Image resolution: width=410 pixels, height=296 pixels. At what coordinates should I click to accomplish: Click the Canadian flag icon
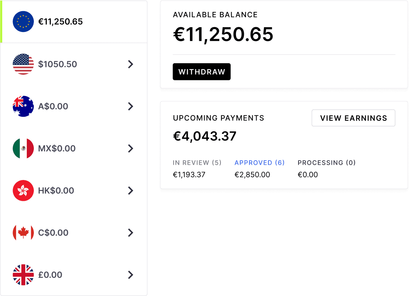tap(23, 232)
